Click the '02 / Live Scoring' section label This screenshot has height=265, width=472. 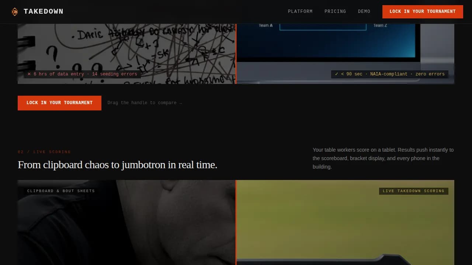point(44,152)
